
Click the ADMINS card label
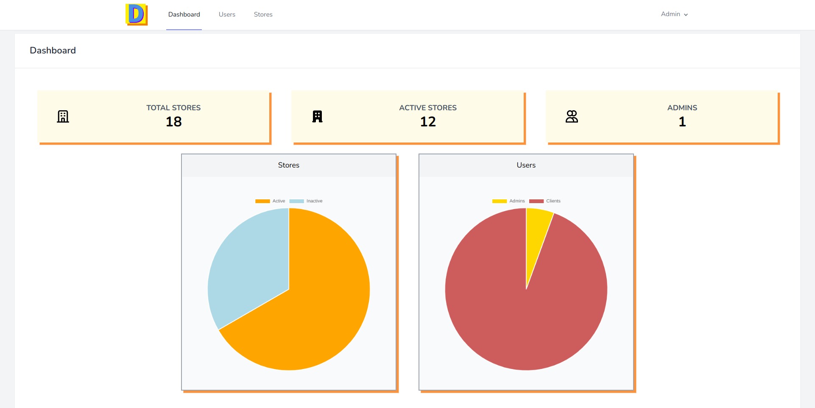682,108
